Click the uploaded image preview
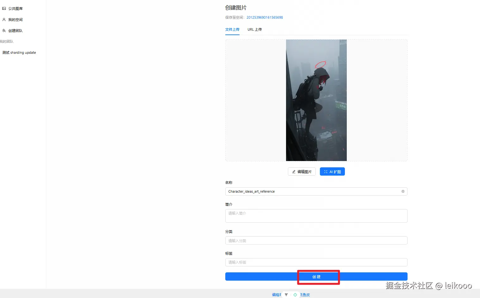 316,100
